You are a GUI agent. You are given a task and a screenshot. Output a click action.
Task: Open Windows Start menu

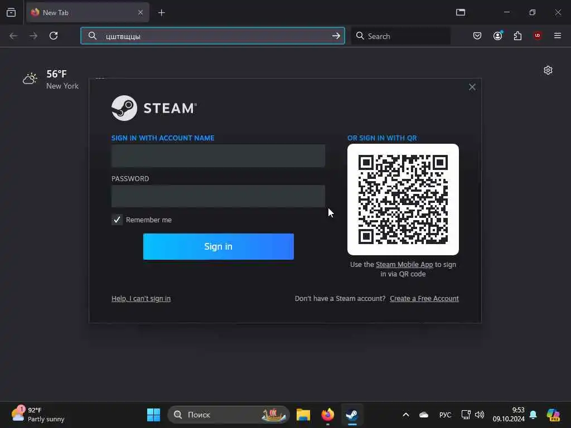[153, 415]
